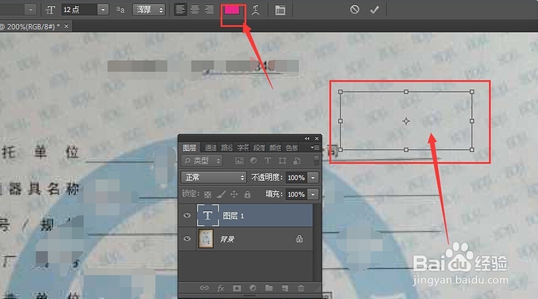
Task: Select the 背景 layer name
Action: point(227,239)
